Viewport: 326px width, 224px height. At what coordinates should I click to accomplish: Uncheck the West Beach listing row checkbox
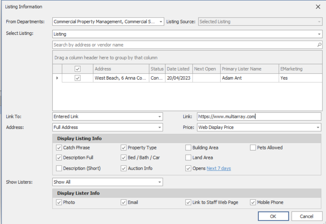tap(78, 78)
